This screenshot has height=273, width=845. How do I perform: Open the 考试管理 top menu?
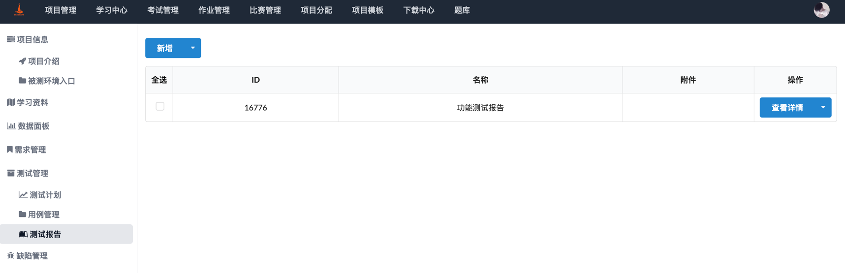pos(163,10)
